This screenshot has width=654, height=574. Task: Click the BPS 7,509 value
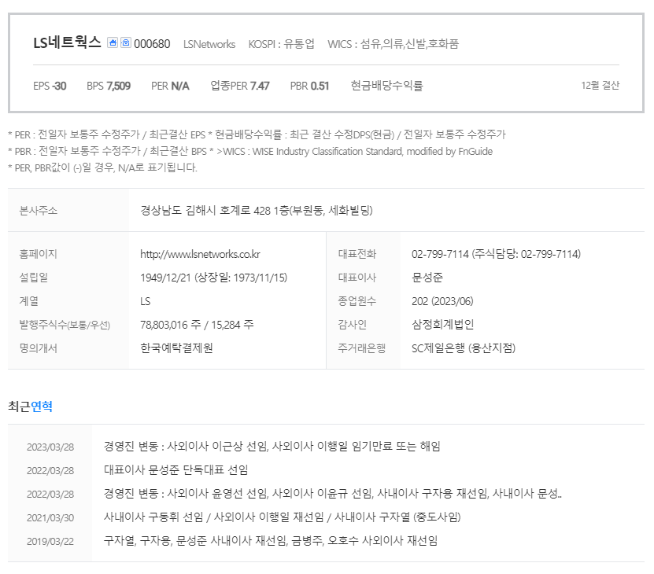(x=109, y=86)
